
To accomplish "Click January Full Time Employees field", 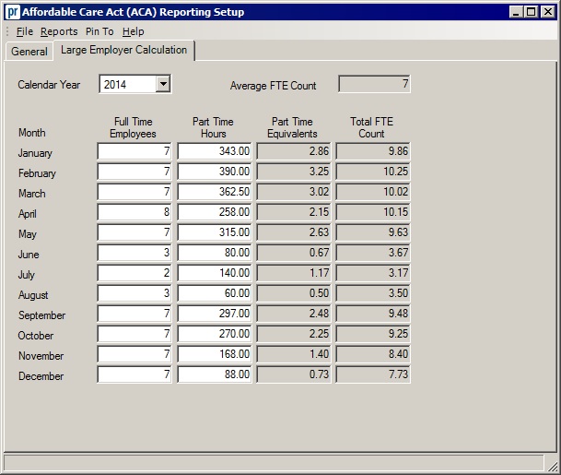I will click(x=134, y=151).
